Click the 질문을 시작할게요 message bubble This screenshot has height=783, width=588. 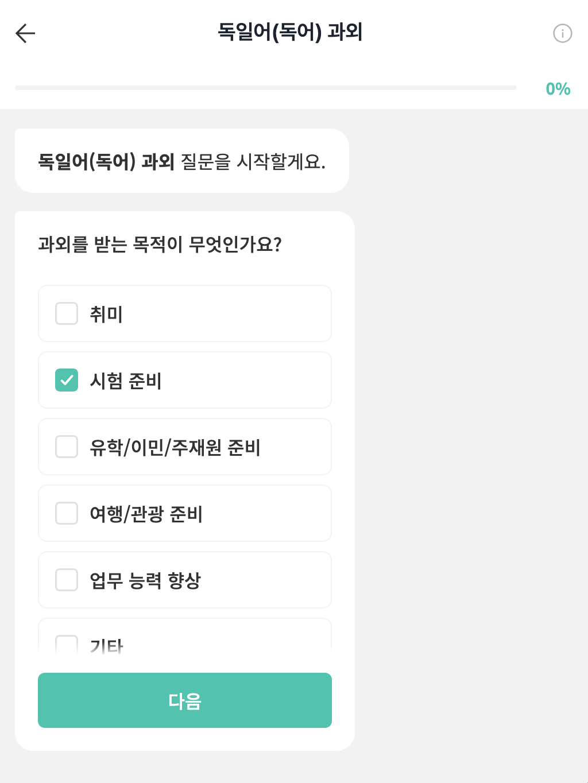(x=181, y=161)
